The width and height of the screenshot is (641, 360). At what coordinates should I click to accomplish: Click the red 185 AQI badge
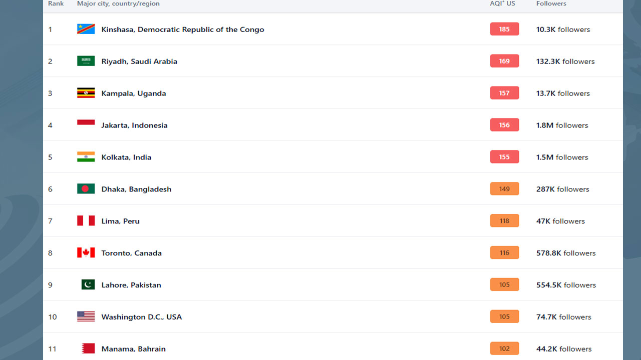coord(504,29)
